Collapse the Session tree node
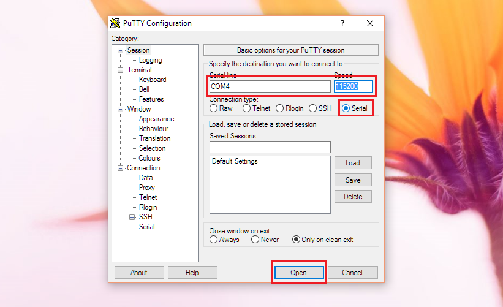Viewport: 503px width, 307px height. (120, 50)
